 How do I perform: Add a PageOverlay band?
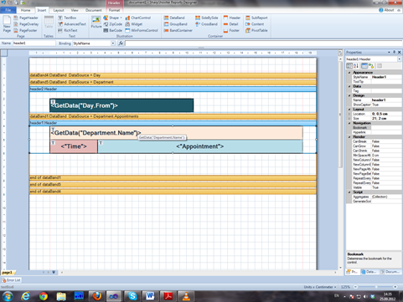pyautogui.click(x=26, y=24)
